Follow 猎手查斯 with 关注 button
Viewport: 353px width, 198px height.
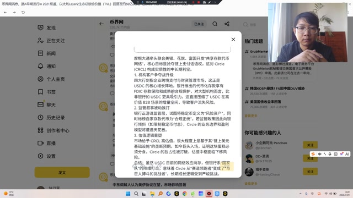pos(310,172)
